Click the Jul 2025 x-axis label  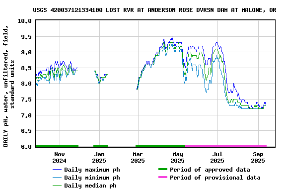click(x=217, y=157)
